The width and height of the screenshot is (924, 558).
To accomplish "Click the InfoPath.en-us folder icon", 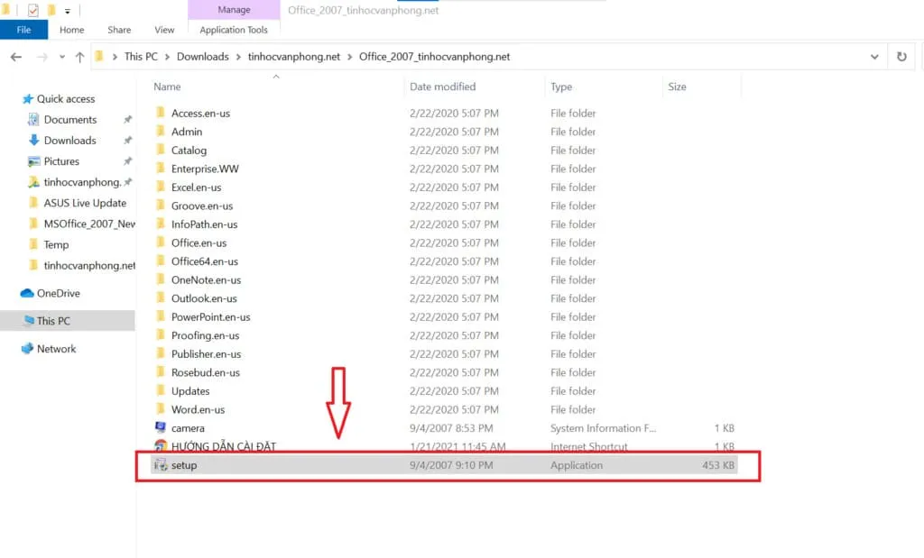I will tap(161, 224).
